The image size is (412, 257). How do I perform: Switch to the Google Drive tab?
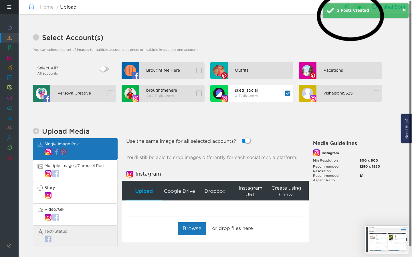[179, 191]
